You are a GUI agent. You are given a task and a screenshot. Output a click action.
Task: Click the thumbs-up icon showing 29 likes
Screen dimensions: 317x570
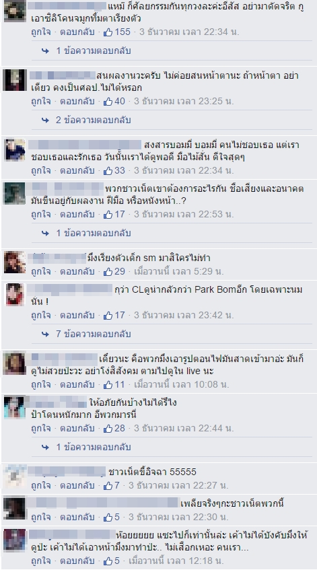coord(108,272)
